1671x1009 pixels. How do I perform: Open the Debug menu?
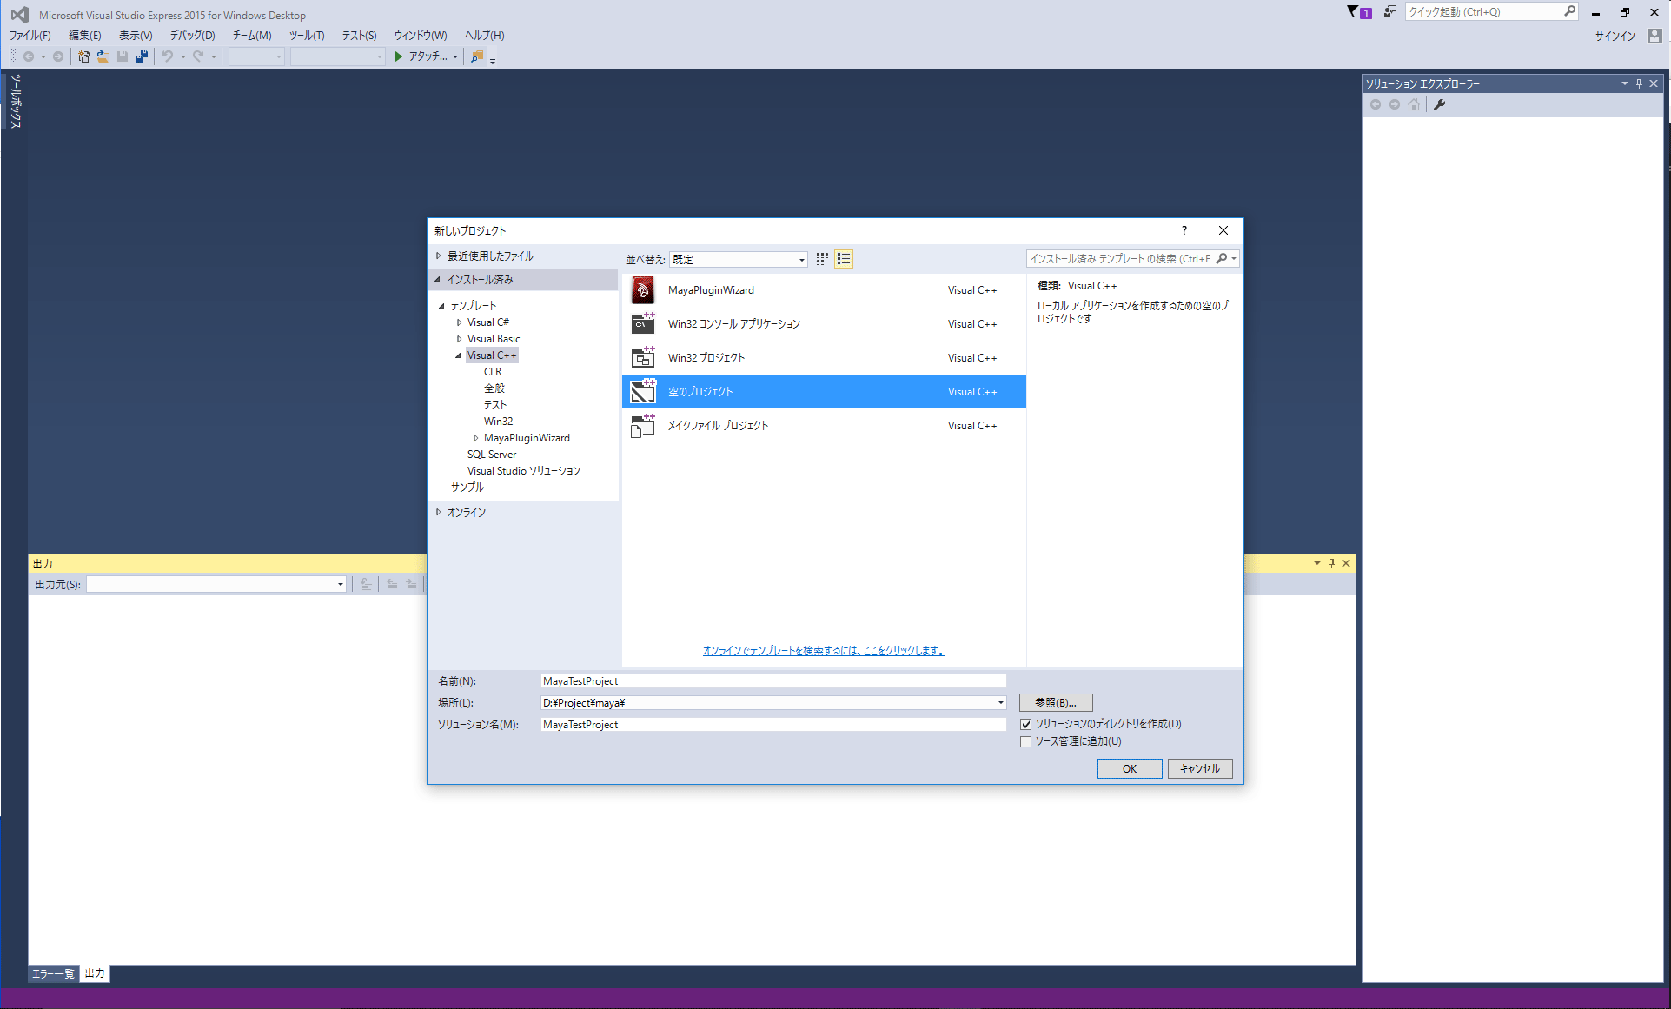click(x=192, y=36)
